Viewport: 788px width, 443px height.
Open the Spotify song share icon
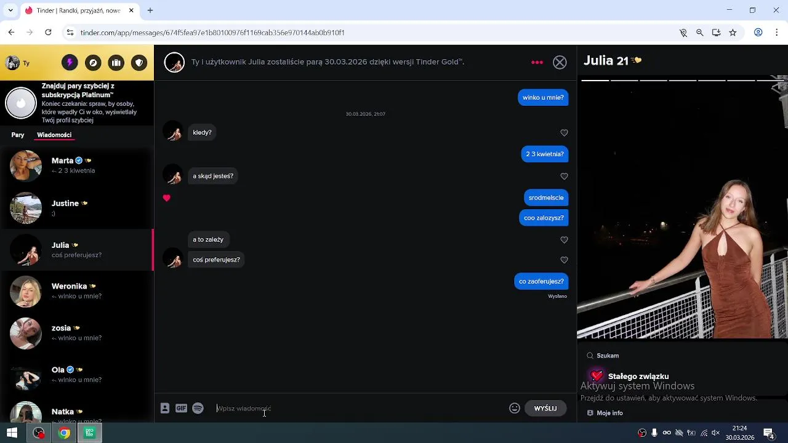click(x=198, y=408)
